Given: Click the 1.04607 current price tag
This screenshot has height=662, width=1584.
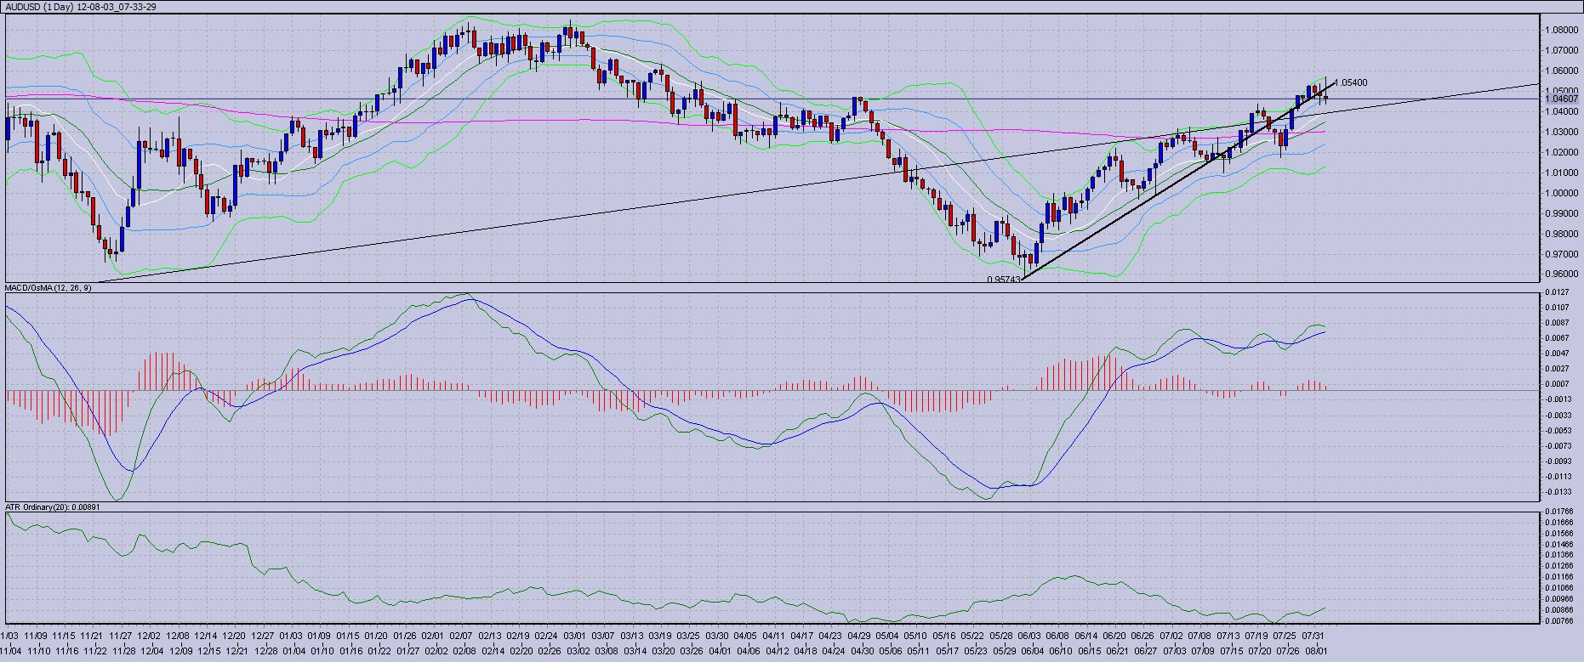Looking at the screenshot, I should pos(1562,99).
